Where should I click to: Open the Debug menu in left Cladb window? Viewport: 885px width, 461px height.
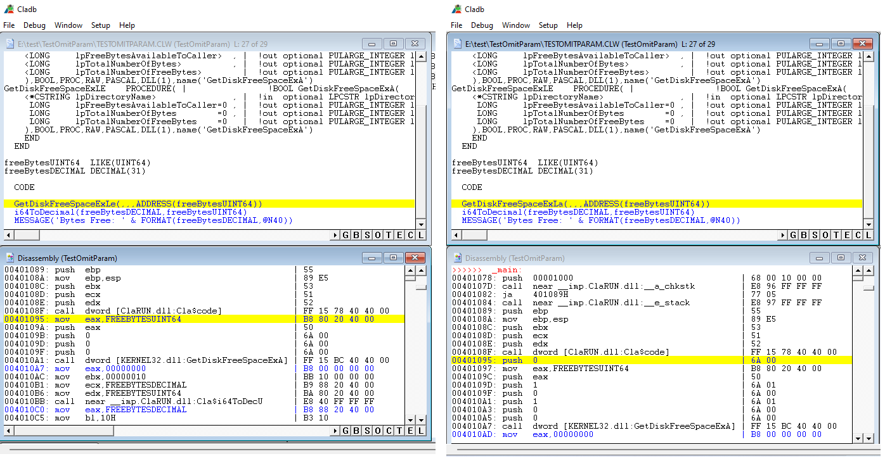34,25
